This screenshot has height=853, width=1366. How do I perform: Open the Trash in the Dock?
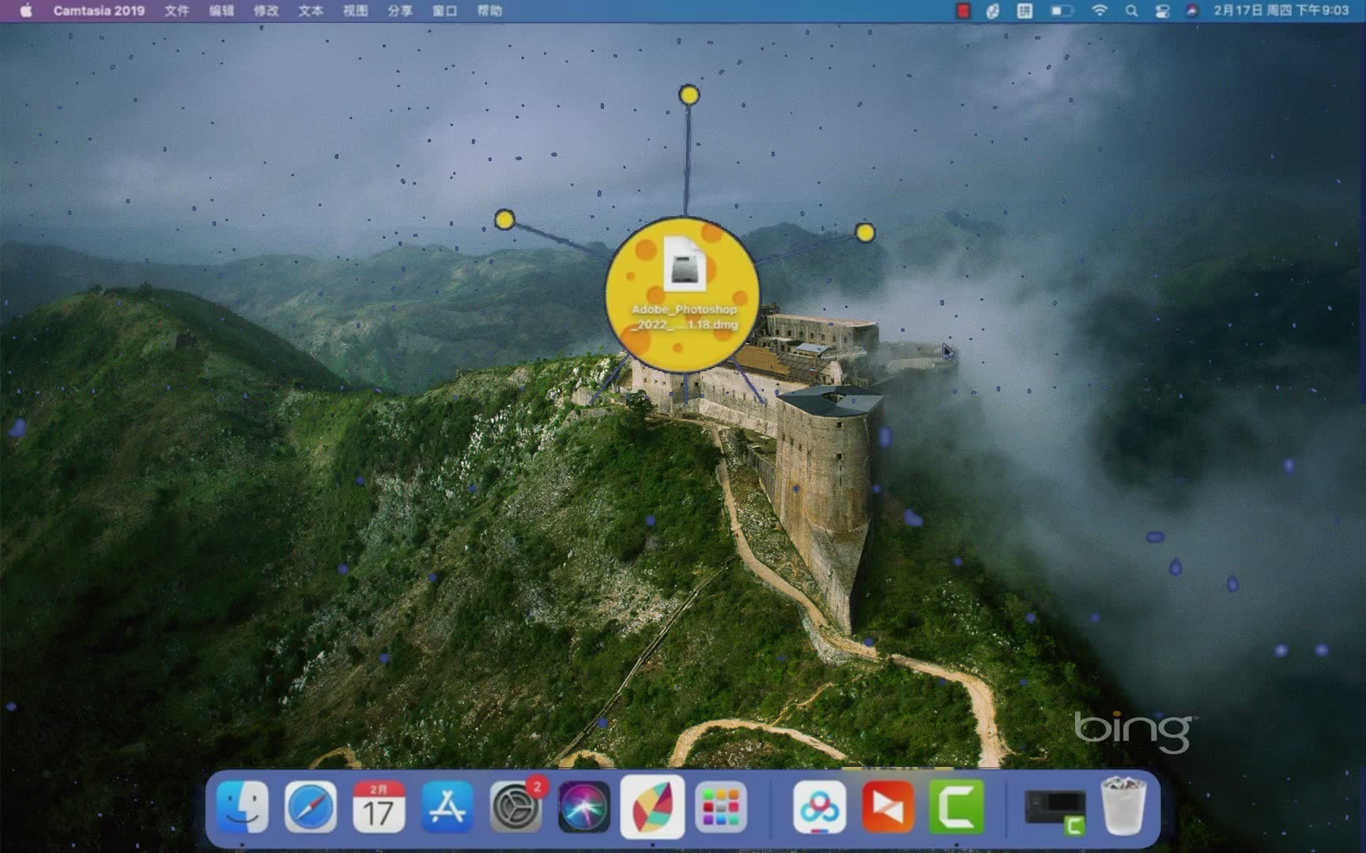coord(1123,805)
